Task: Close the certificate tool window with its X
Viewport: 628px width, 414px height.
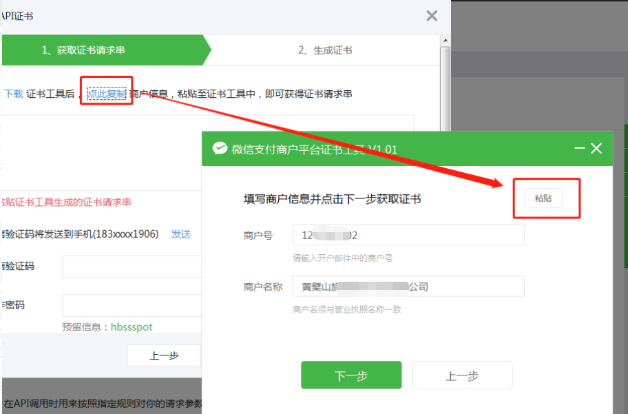Action: coord(596,147)
